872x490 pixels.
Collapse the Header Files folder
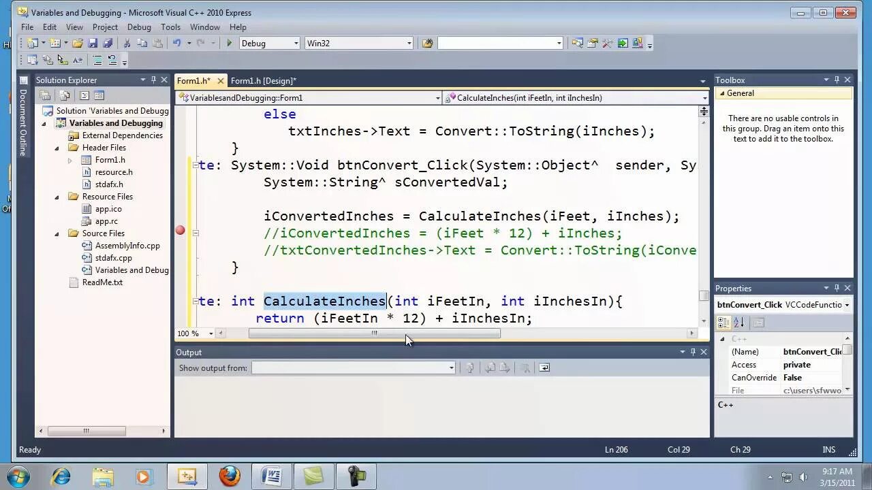(x=57, y=148)
